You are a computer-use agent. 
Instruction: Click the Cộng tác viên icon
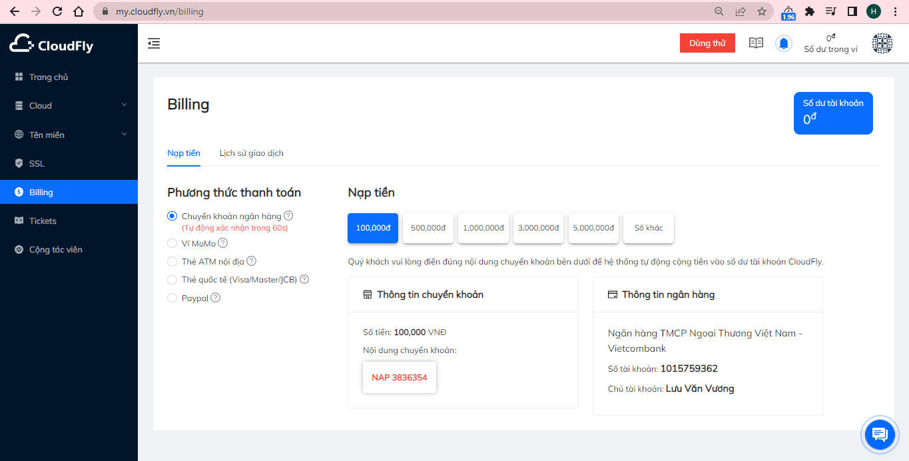[19, 249]
